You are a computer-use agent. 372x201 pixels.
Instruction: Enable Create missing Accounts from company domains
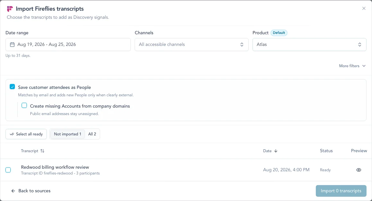(24, 105)
